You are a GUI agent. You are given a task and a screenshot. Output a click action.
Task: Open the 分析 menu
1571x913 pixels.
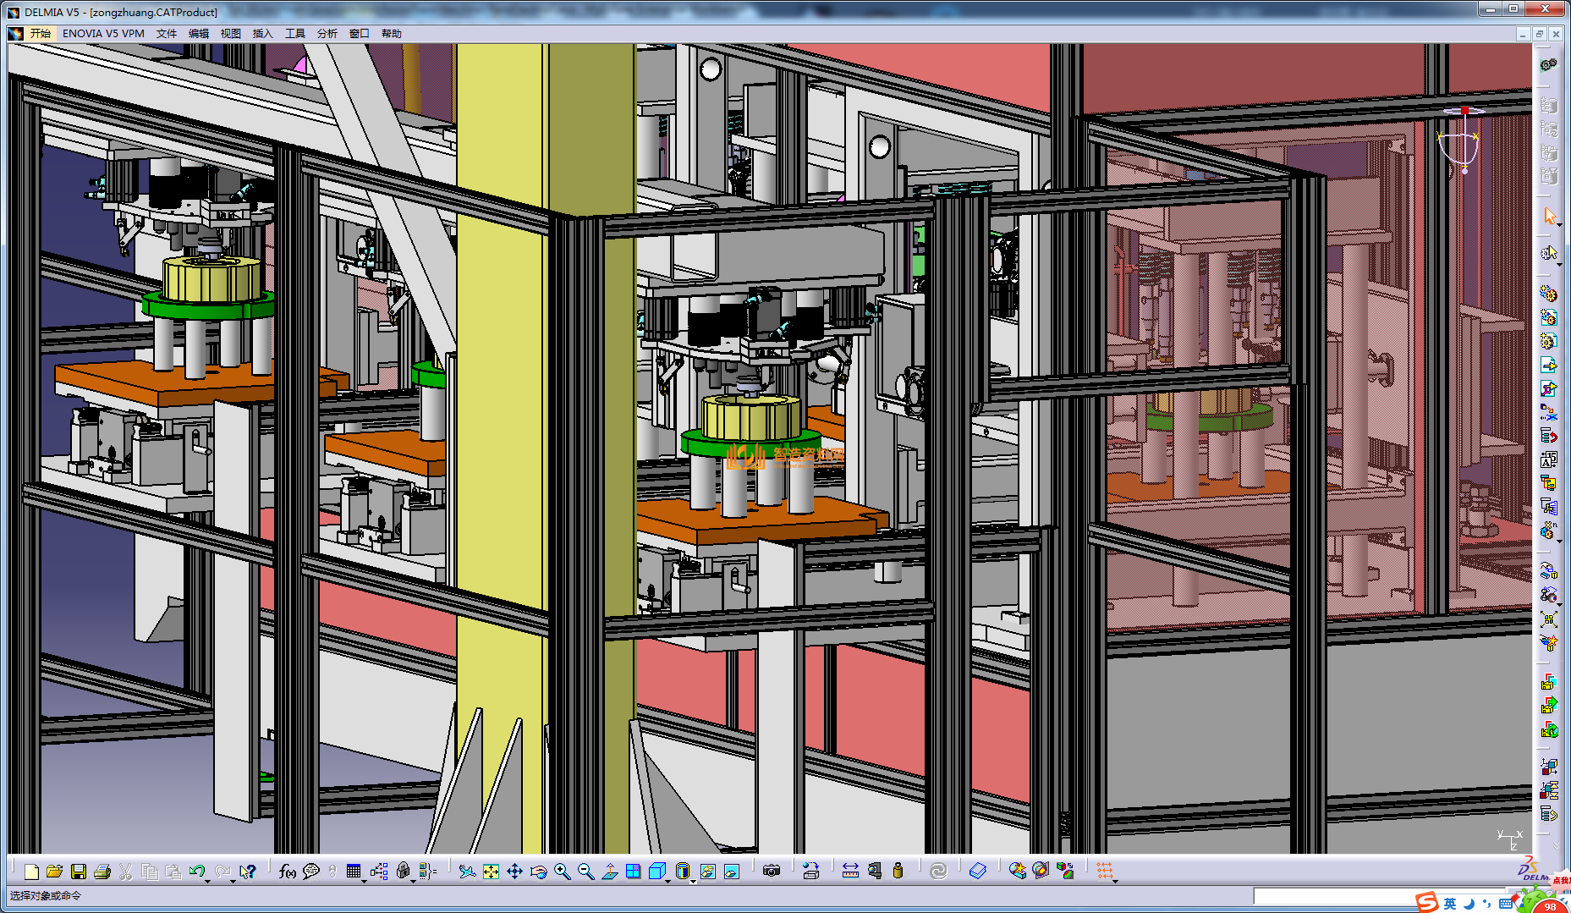pos(327,34)
